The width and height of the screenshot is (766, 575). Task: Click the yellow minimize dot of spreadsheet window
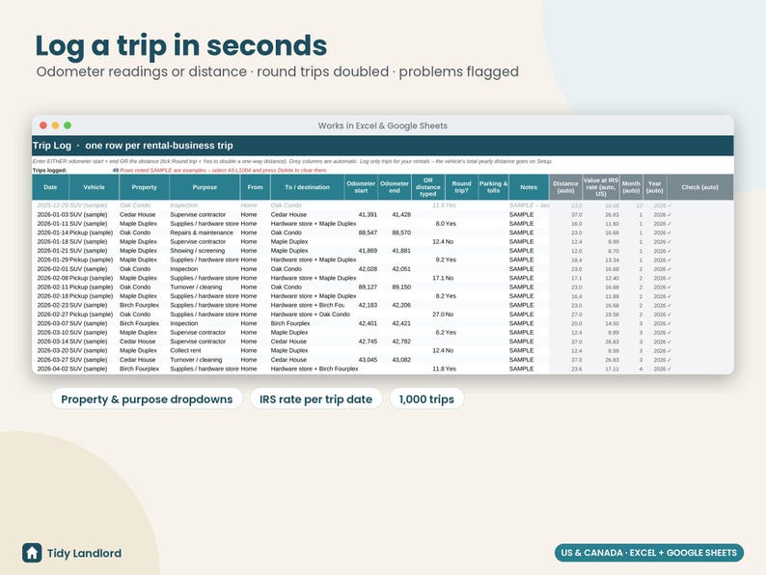(x=55, y=125)
